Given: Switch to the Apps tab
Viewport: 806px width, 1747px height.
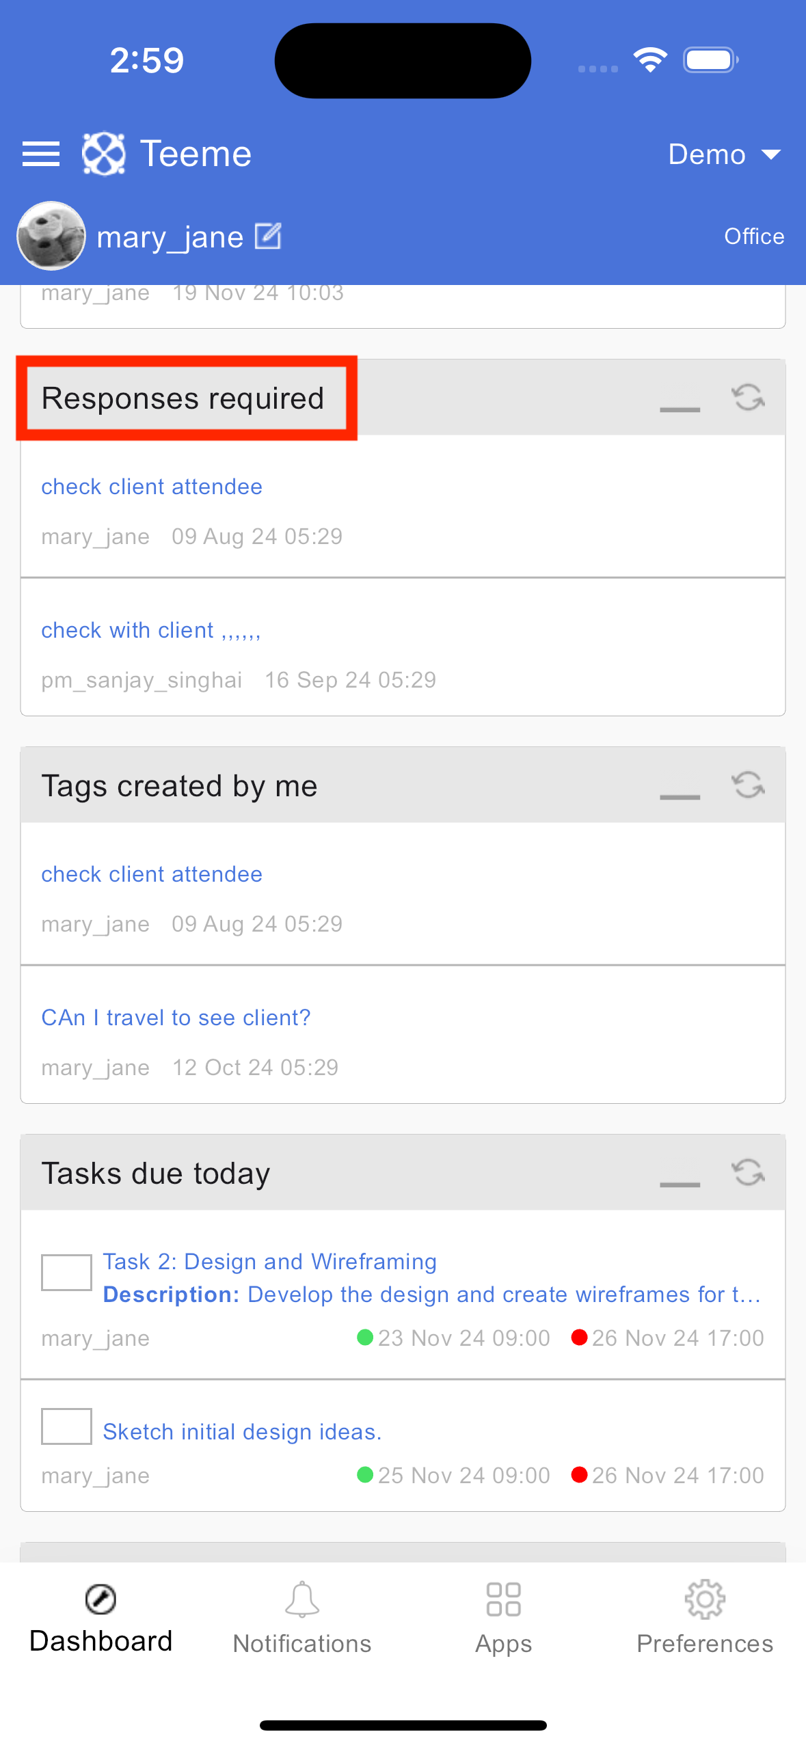Looking at the screenshot, I should click(x=504, y=1617).
